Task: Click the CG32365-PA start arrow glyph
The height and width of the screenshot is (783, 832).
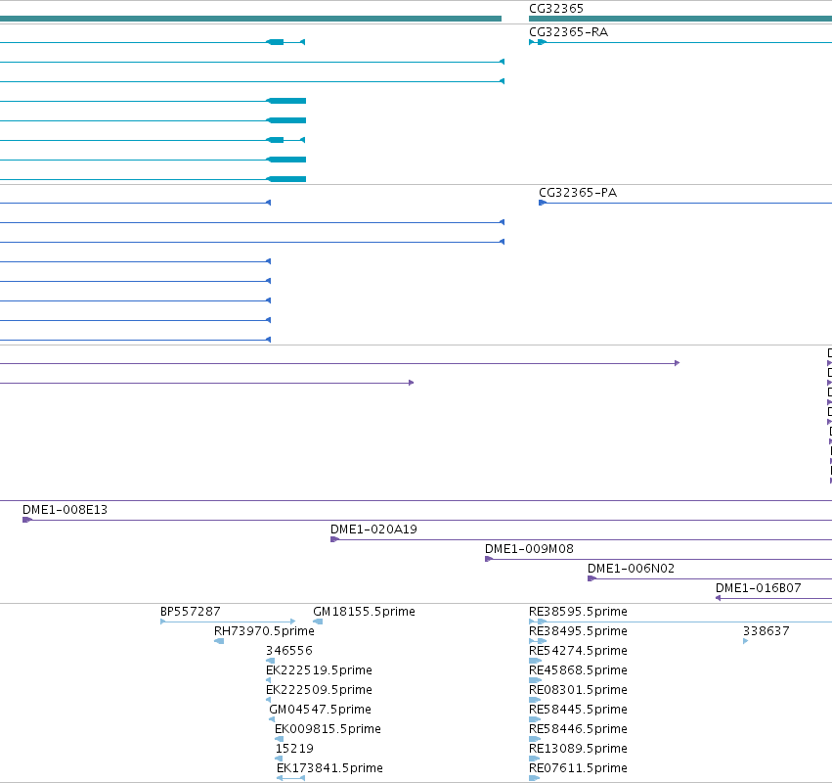Action: point(543,203)
